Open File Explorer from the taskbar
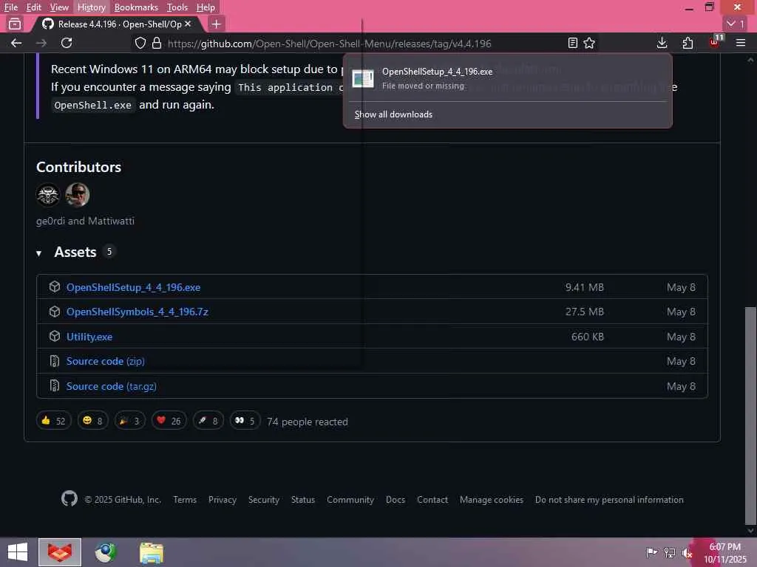 152,552
